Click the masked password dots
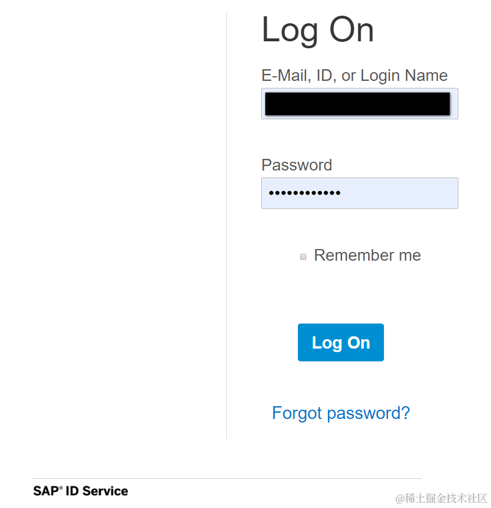This screenshot has height=508, width=491. click(x=304, y=193)
